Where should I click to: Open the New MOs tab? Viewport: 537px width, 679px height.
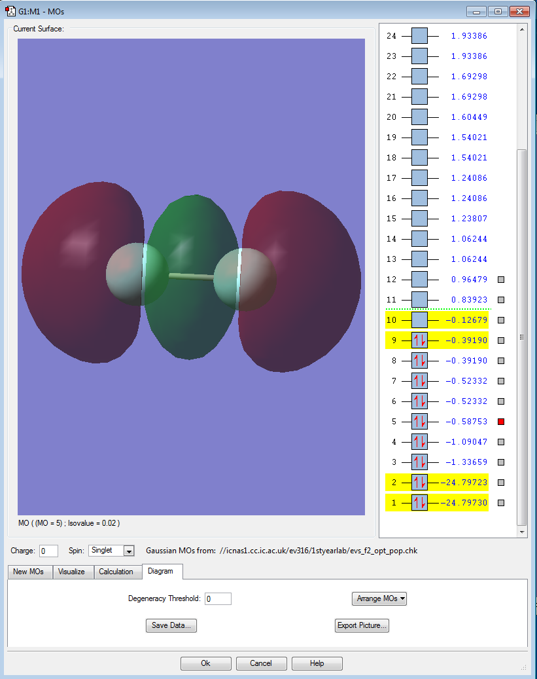29,572
